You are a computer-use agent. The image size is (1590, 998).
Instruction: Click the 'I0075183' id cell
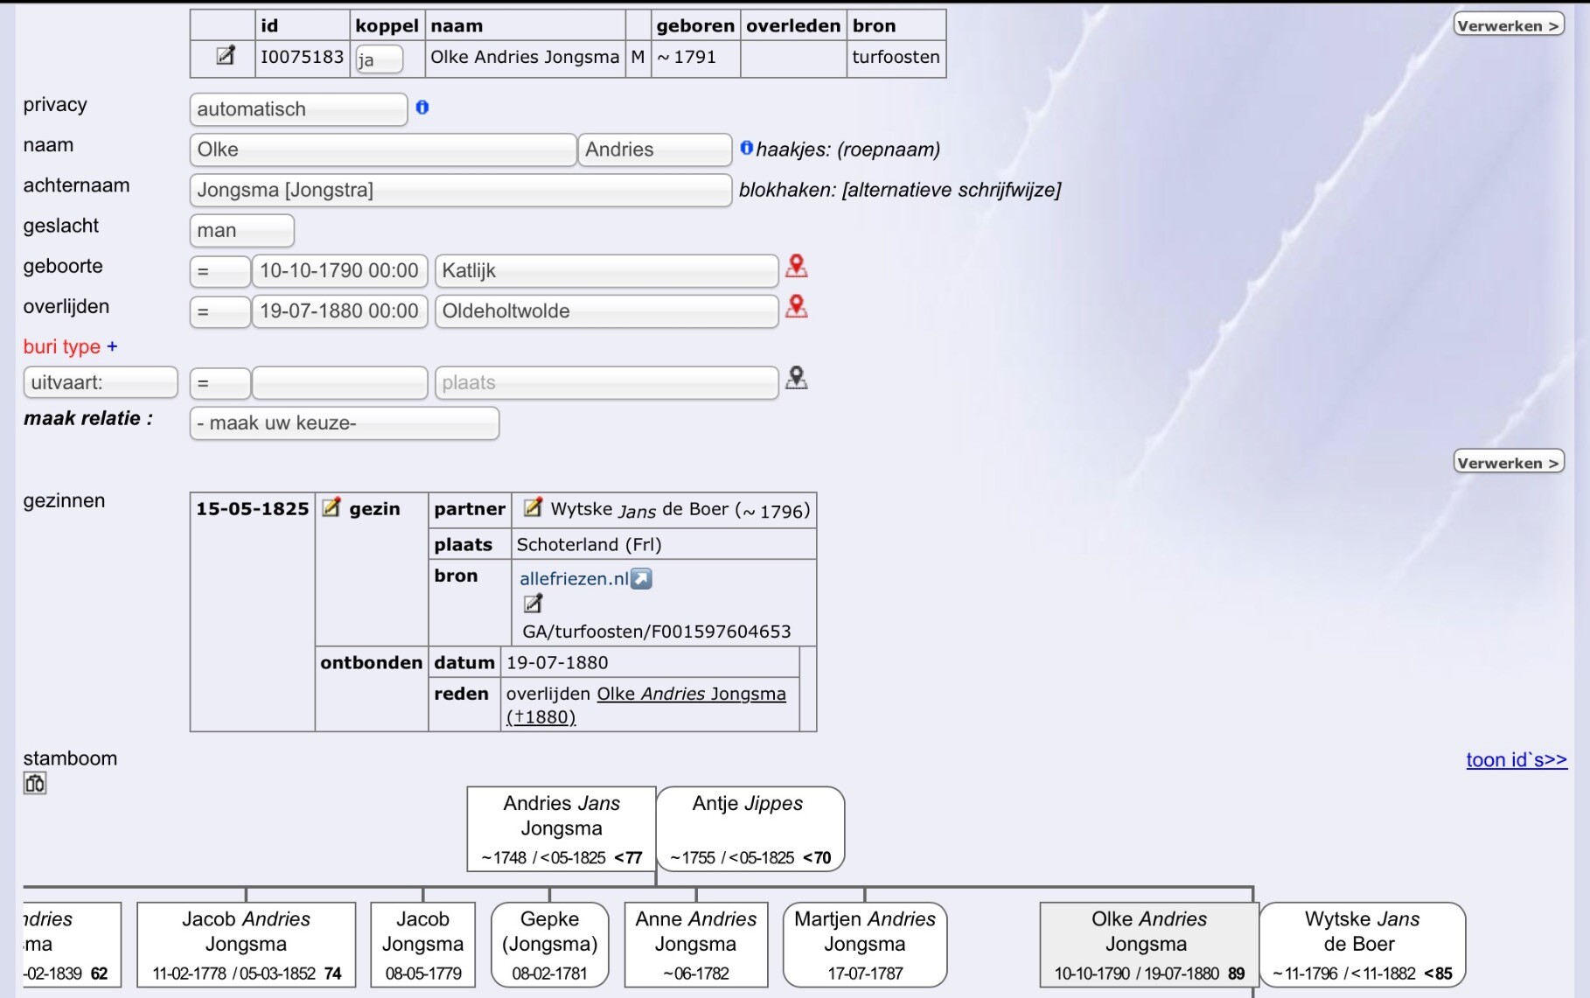coord(303,59)
